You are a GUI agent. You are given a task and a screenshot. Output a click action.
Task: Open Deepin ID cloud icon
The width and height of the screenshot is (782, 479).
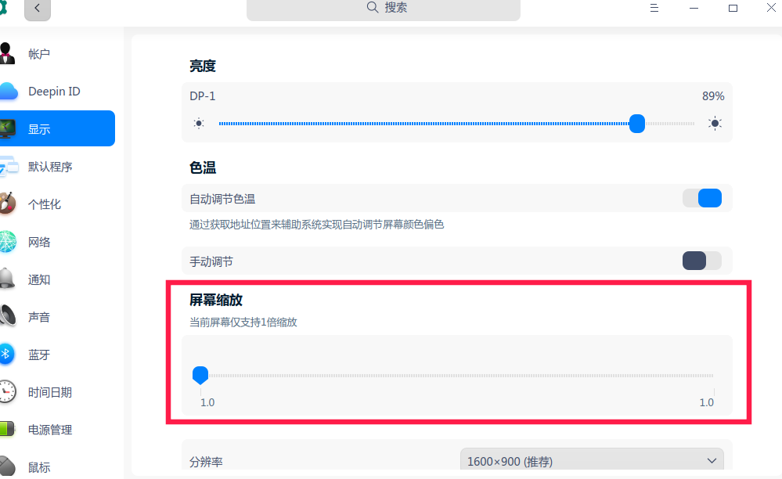(7, 92)
